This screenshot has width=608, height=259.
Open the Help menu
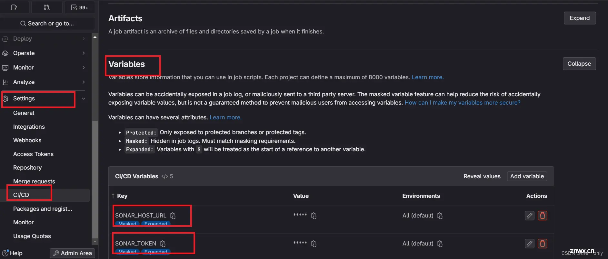[x=12, y=253]
